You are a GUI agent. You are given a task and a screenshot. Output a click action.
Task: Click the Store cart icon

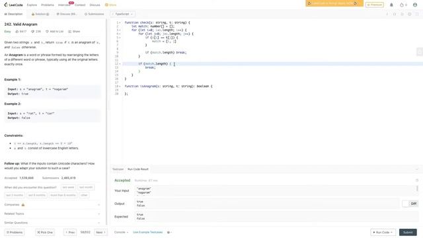(x=106, y=5)
